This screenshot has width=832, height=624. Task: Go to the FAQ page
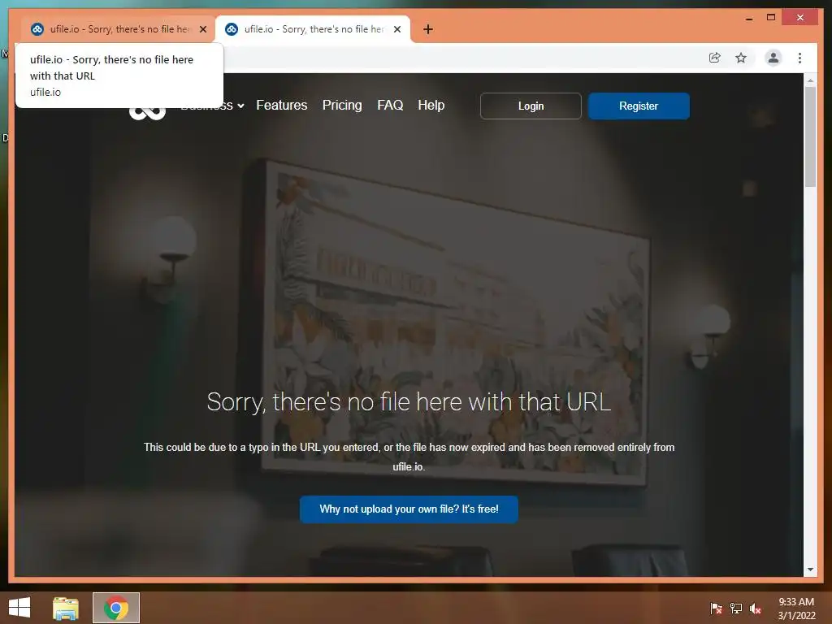390,105
